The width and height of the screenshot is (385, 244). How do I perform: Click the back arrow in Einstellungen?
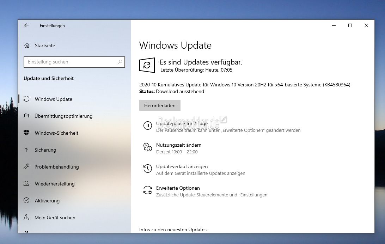coord(26,25)
